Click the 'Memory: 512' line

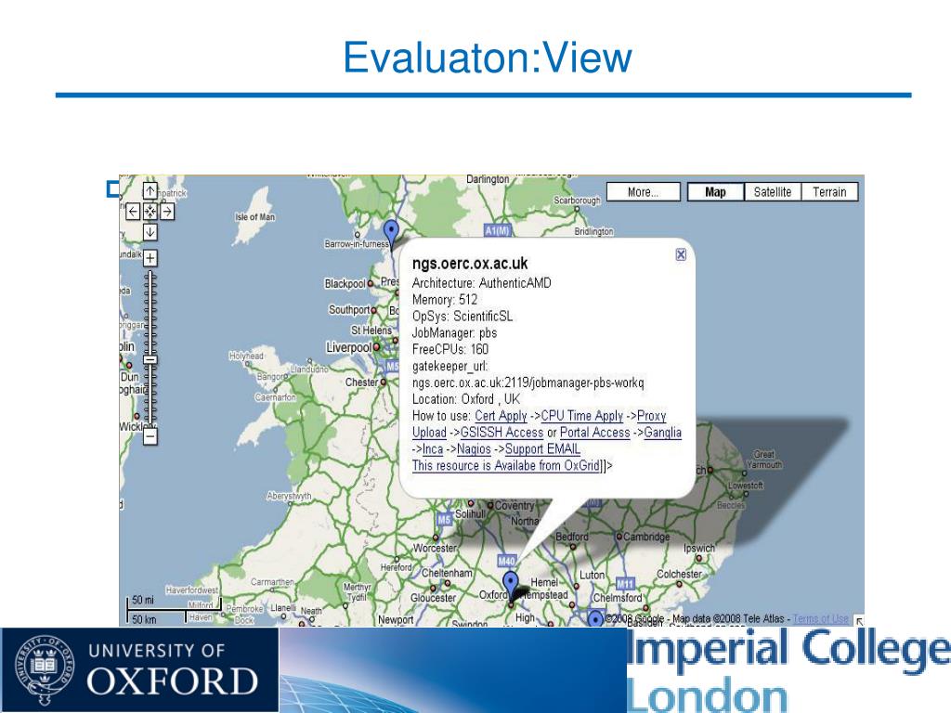(445, 300)
